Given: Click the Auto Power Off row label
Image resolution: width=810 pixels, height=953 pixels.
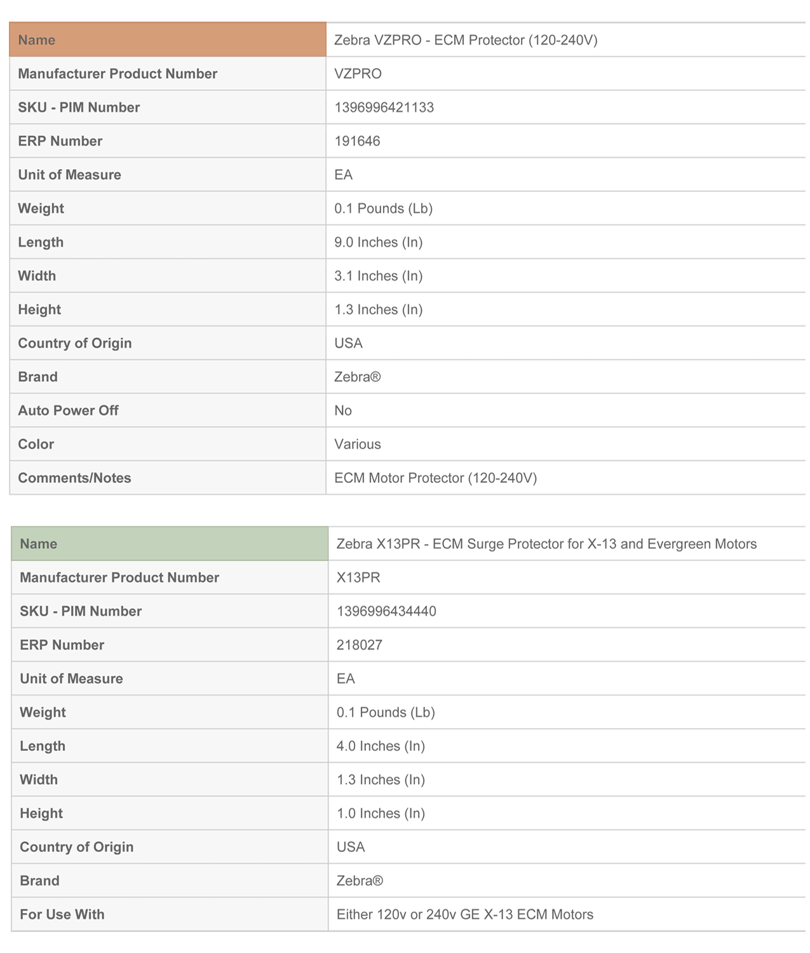Looking at the screenshot, I should point(69,410).
